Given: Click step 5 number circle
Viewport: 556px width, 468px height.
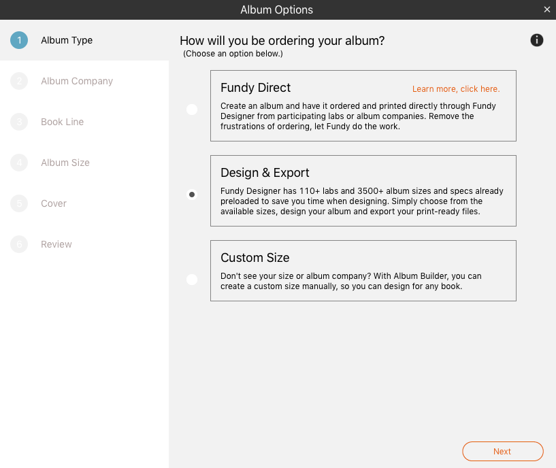Looking at the screenshot, I should point(19,203).
